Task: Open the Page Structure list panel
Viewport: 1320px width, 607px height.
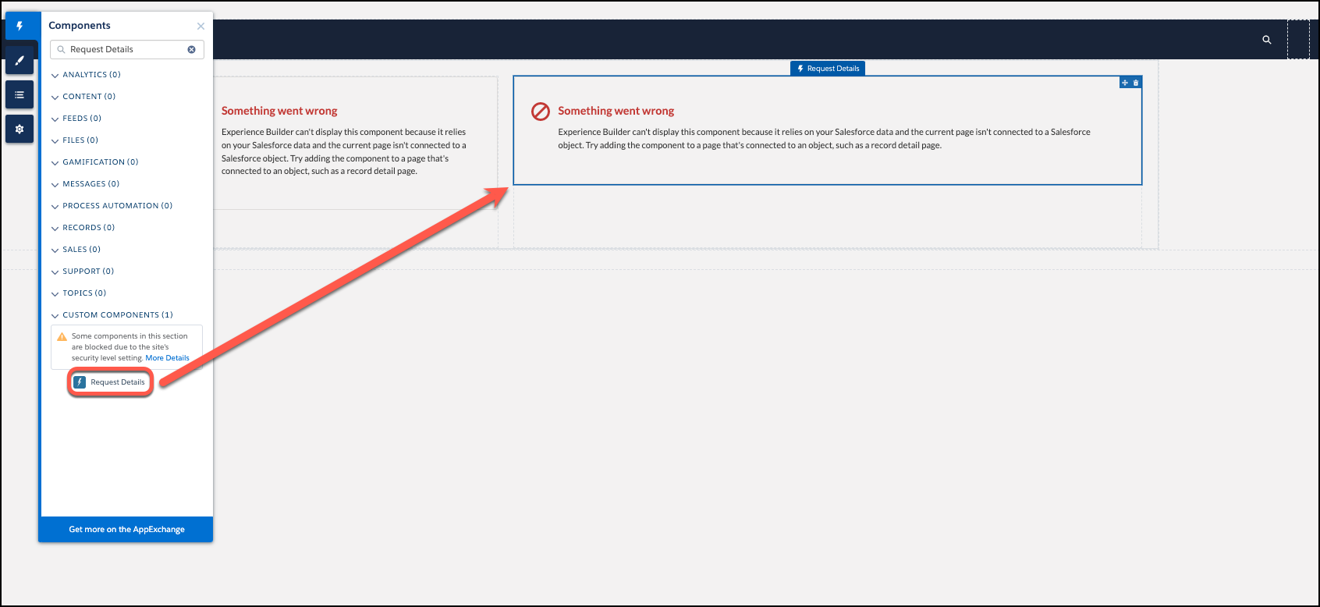Action: point(20,94)
